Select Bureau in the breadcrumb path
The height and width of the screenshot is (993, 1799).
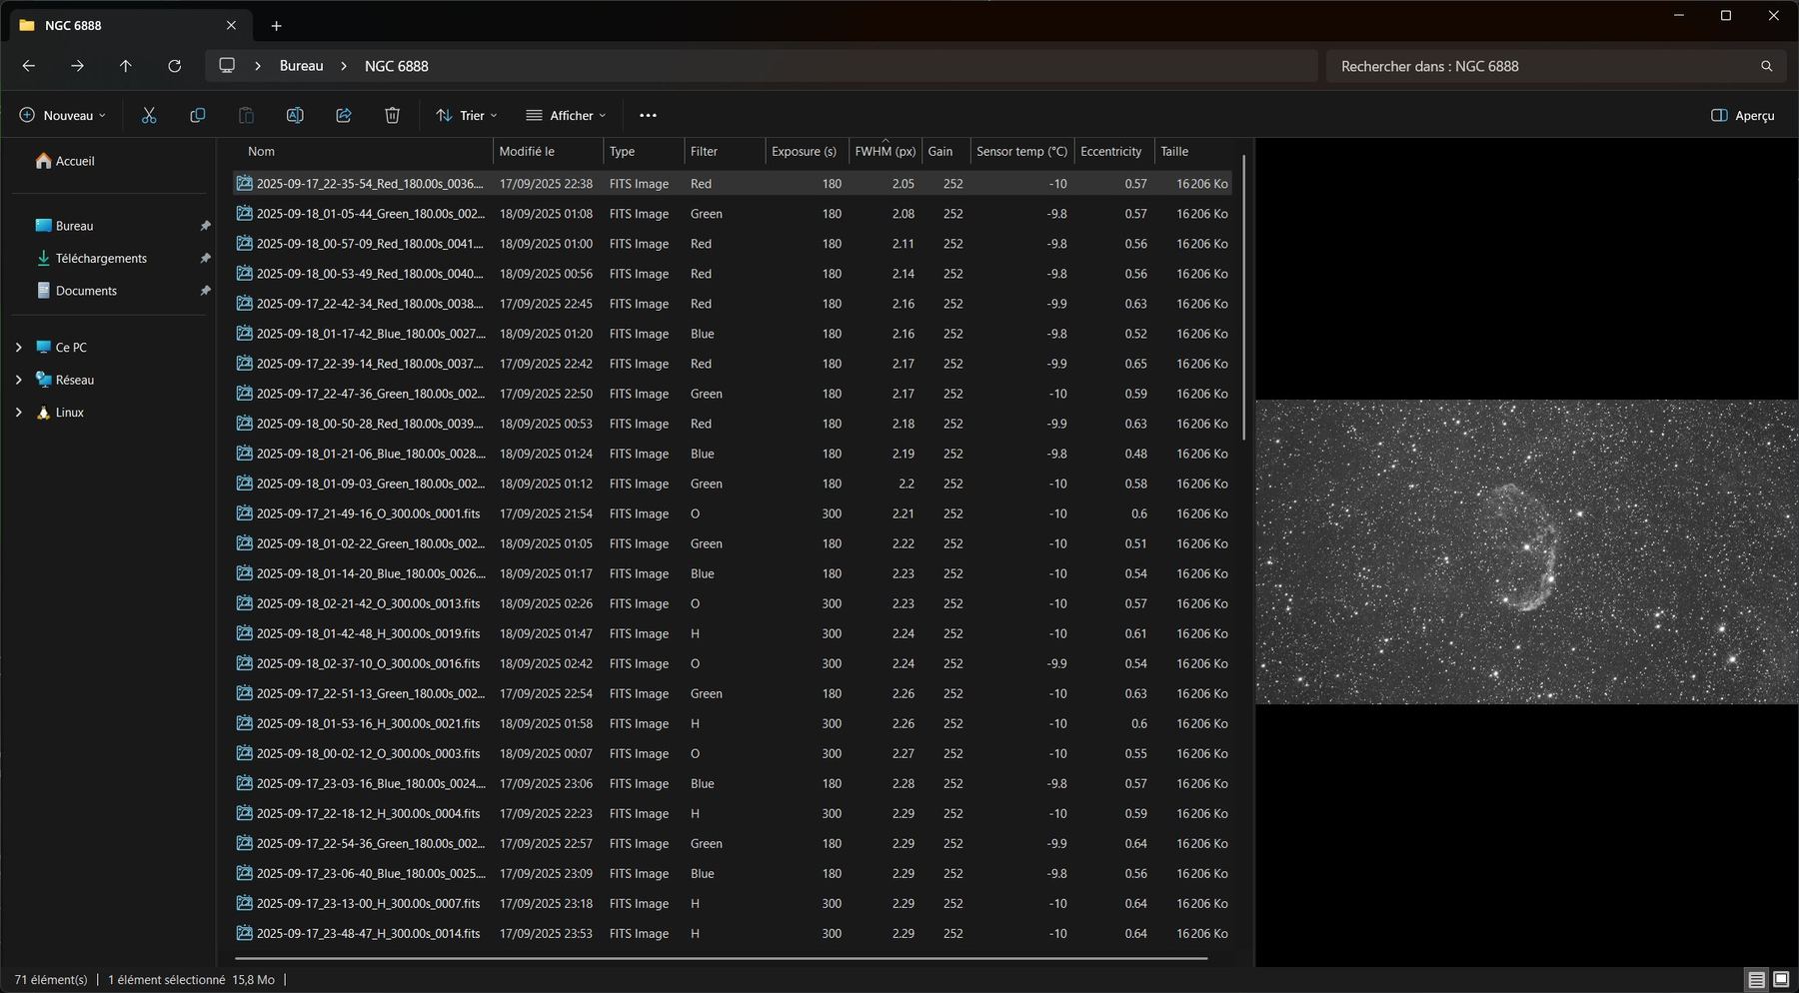301,66
